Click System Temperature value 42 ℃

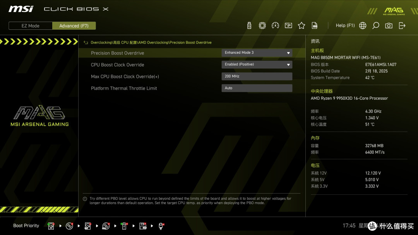(370, 78)
